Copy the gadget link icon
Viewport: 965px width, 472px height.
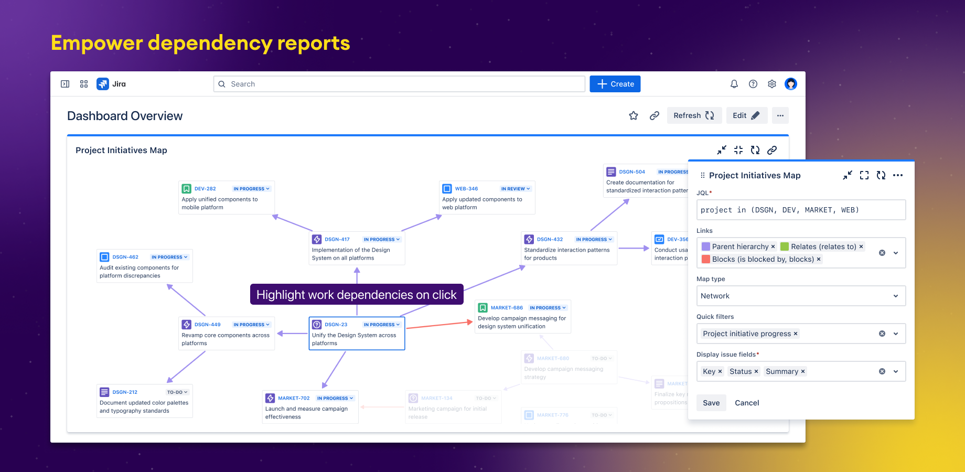[772, 151]
